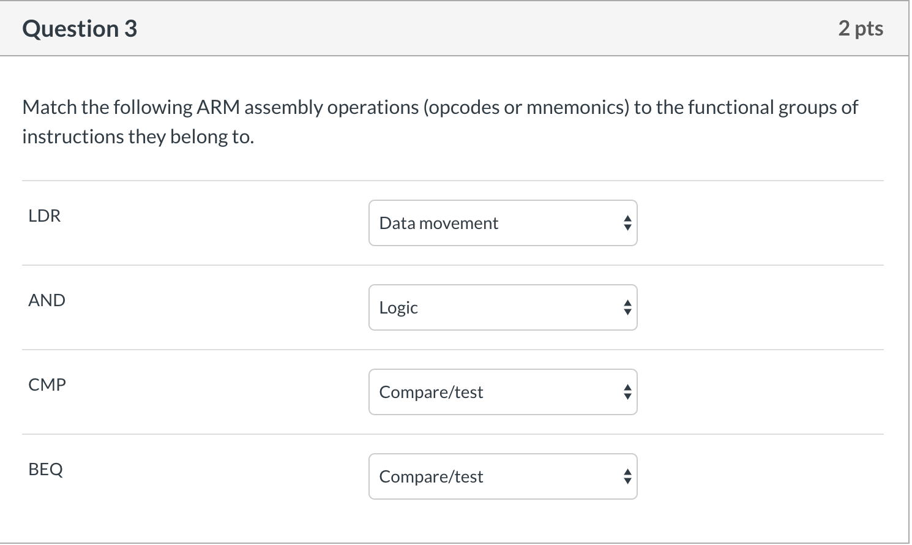This screenshot has height=545, width=912.
Task: Click the selected Logic value
Action: pyautogui.click(x=398, y=307)
